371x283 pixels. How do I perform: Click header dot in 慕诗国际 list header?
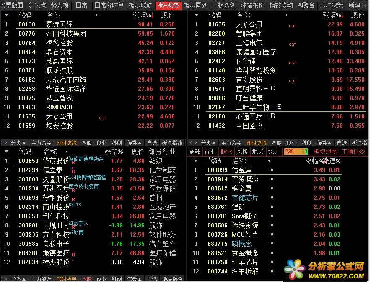(x=97, y=15)
